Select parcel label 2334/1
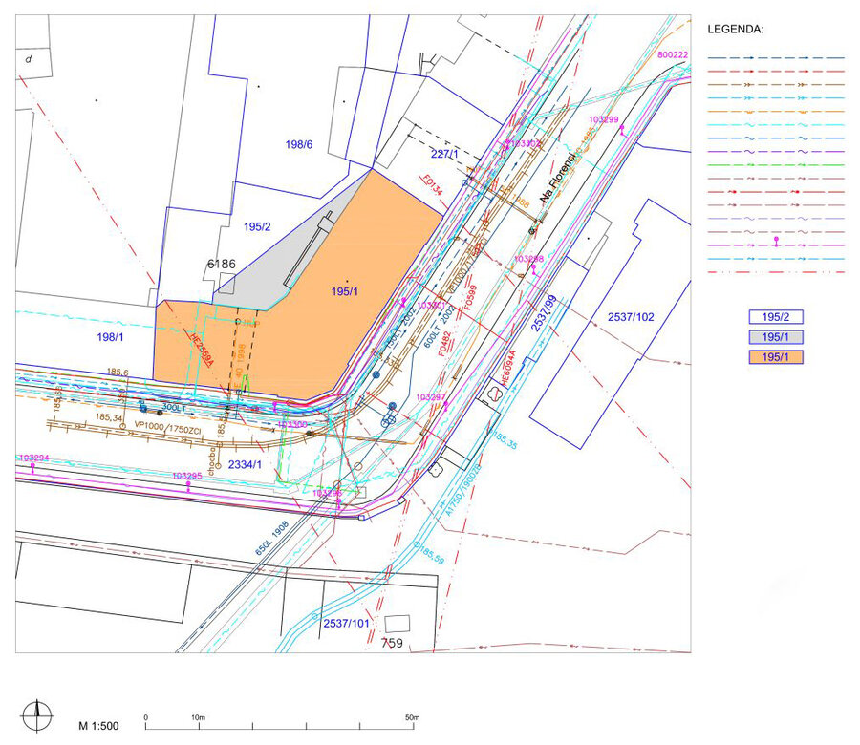 tap(244, 464)
